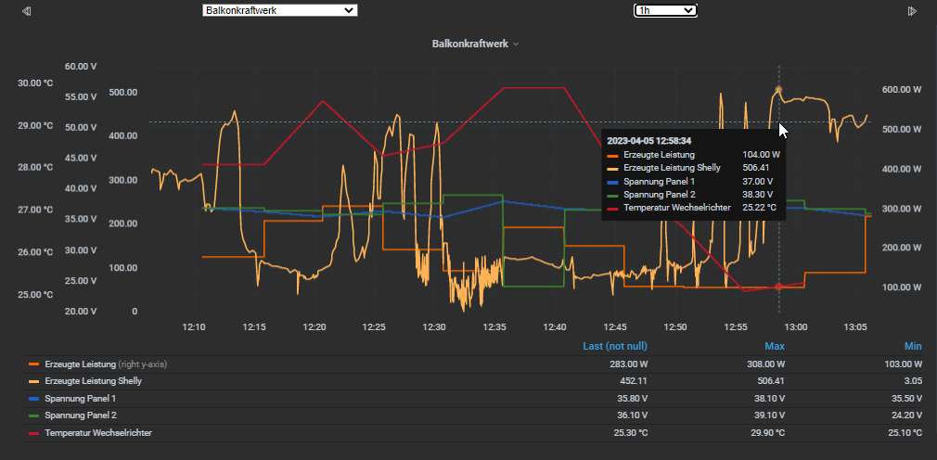The image size is (937, 460).
Task: Click the 24.20 V min value
Action: (905, 415)
